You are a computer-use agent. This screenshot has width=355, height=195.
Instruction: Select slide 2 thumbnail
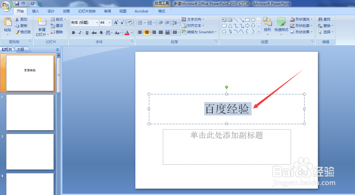[30, 112]
